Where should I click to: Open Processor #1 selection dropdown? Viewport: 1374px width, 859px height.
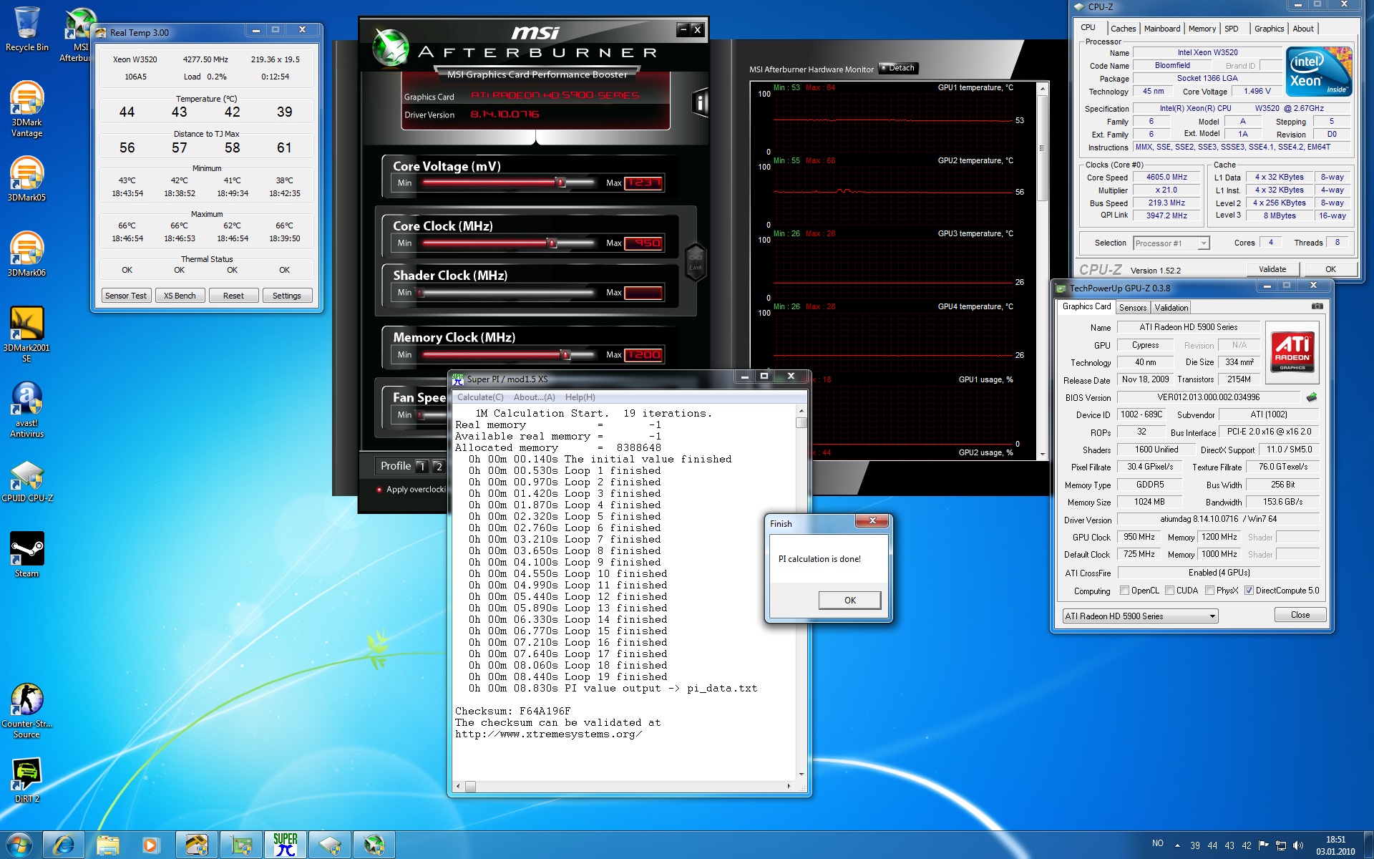point(1171,243)
